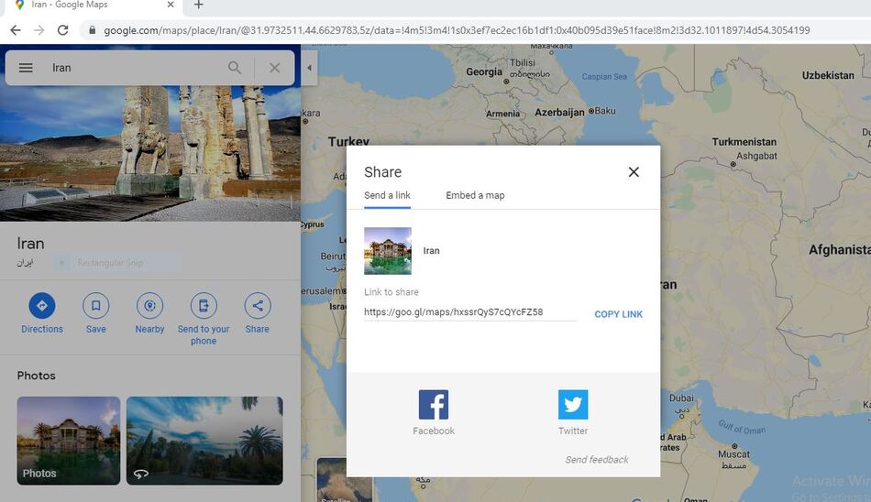Close the Iran - Google Maps tab
This screenshot has height=502, width=871.
(171, 5)
